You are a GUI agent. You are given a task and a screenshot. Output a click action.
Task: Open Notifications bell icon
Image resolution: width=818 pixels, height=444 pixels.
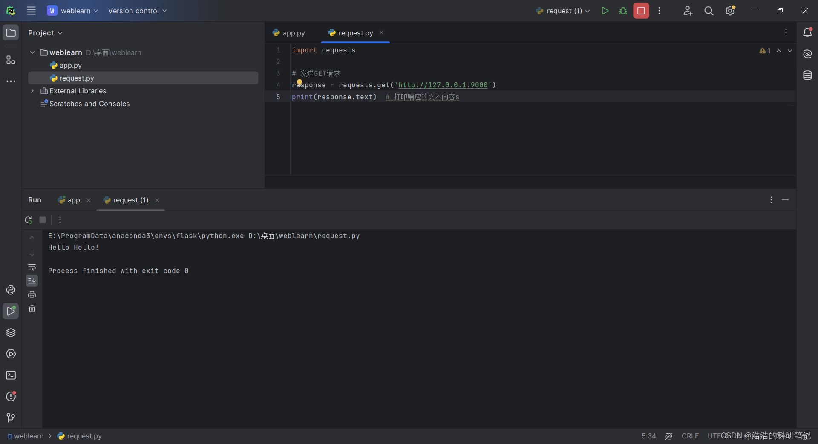pyautogui.click(x=807, y=32)
